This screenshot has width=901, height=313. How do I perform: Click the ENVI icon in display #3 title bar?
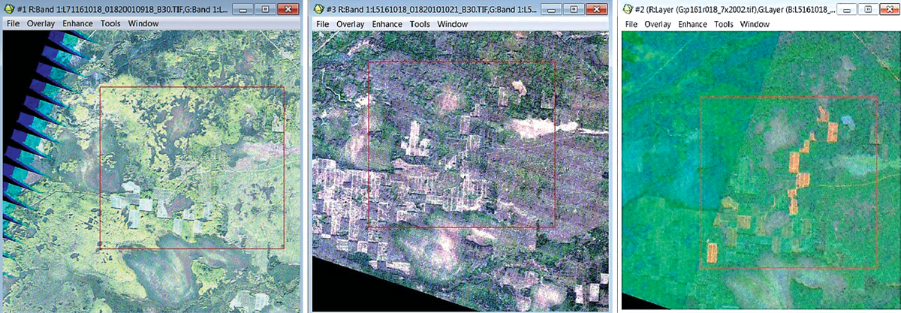[321, 10]
